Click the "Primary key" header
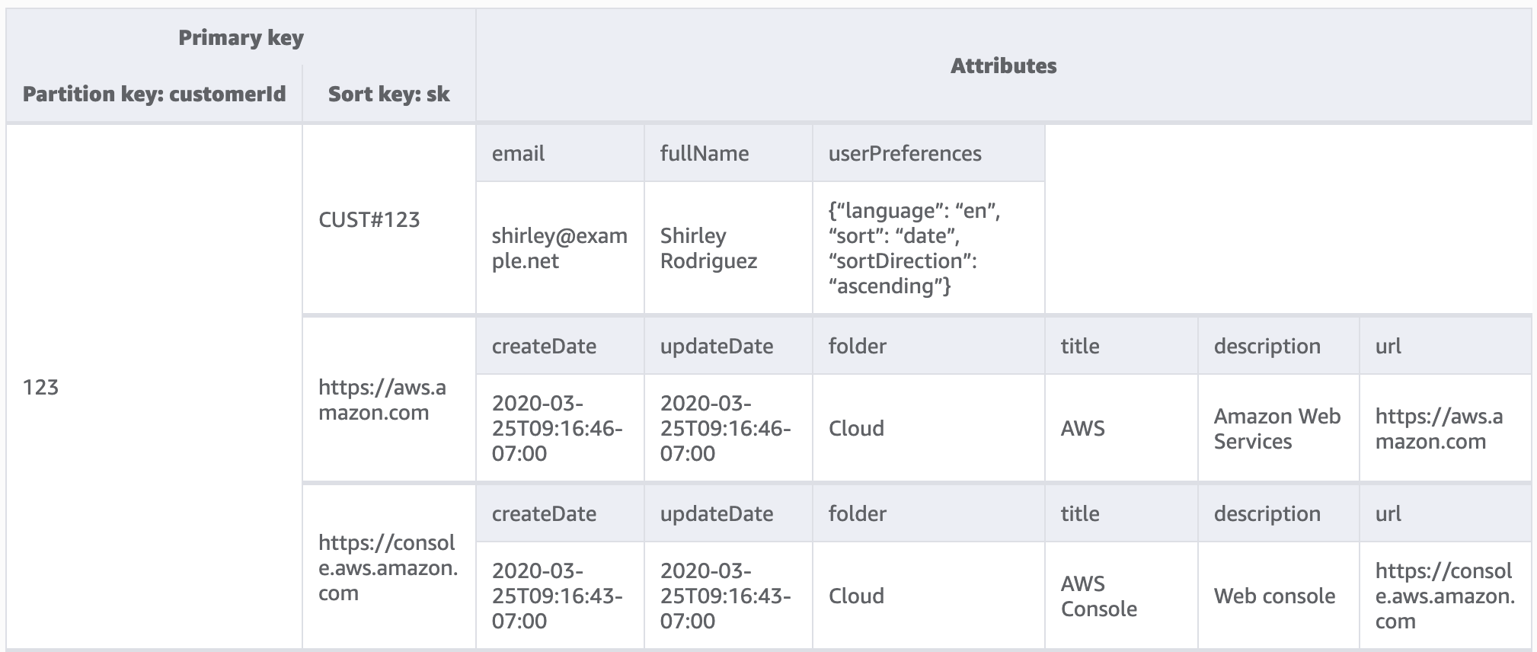Screen dimensions: 1537x652 241,38
